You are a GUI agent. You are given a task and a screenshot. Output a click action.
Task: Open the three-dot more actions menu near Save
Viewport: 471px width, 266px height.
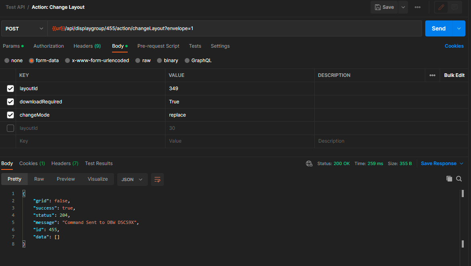418,7
